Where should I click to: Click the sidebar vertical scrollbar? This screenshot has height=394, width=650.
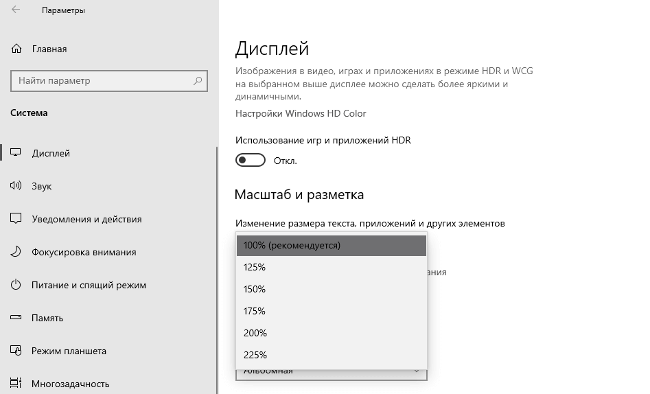(x=217, y=270)
